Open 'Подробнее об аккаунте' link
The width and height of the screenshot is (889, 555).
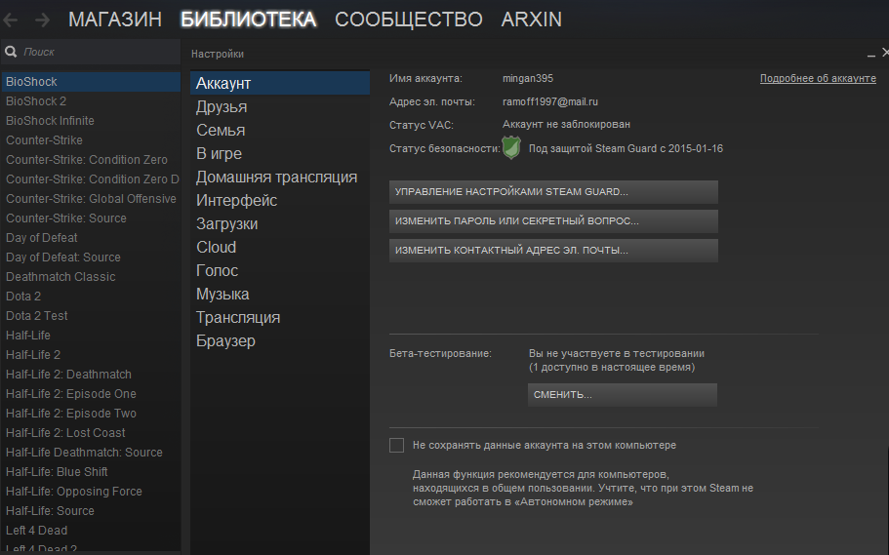click(x=818, y=78)
